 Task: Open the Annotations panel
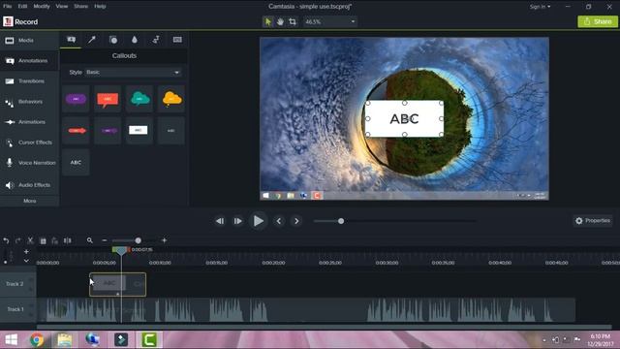click(x=30, y=61)
